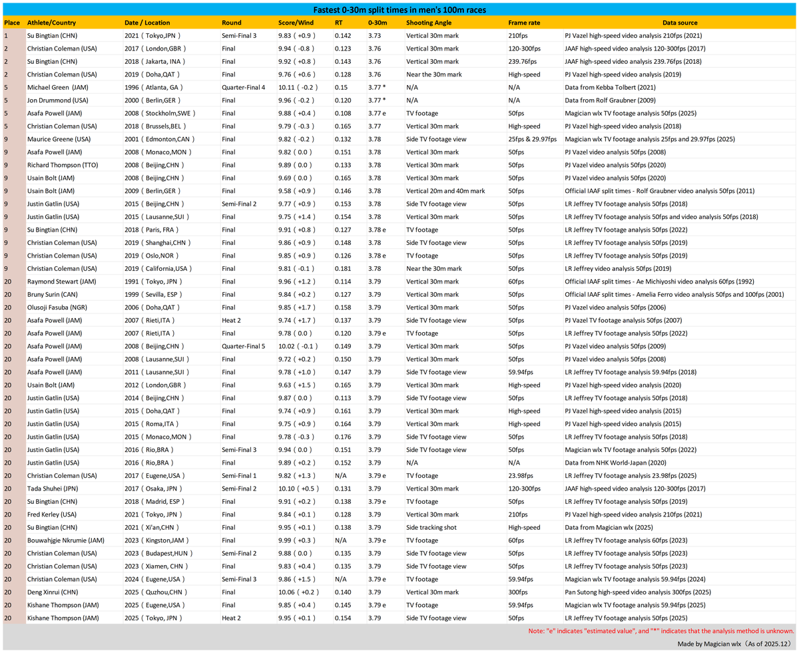Screen dimensions: 799x653
Task: Select score "9.58 (+0.9)"
Action: pyautogui.click(x=296, y=191)
